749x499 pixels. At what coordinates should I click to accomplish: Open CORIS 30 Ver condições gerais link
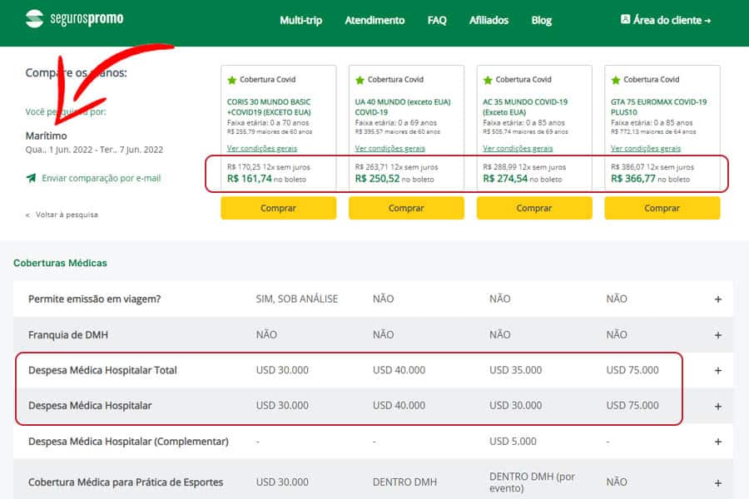point(262,149)
